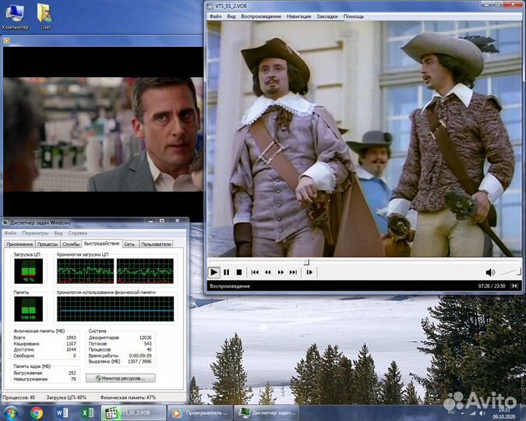The height and width of the screenshot is (421, 526).
Task: Switch to the Приложения tab
Action: [19, 244]
